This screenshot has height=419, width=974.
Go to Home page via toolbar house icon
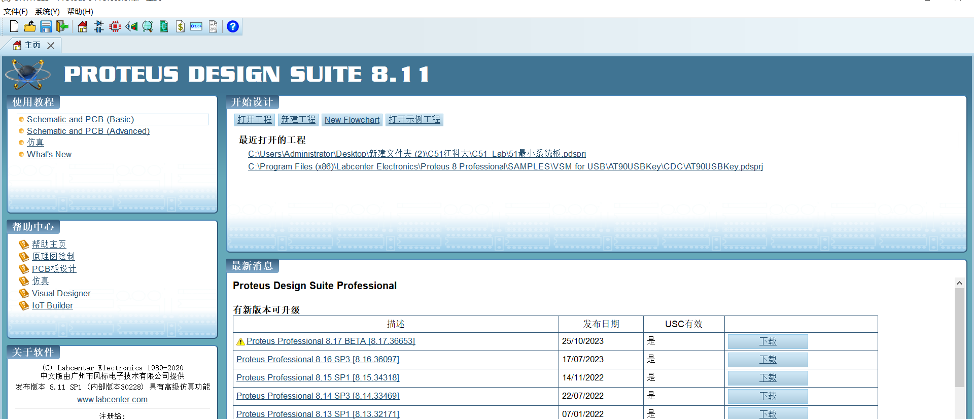(x=83, y=26)
